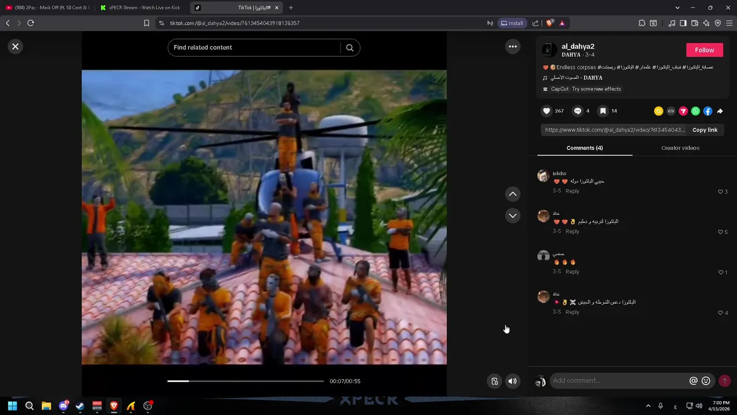737x415 pixels.
Task: Reply to iskdw's comment
Action: tap(572, 191)
